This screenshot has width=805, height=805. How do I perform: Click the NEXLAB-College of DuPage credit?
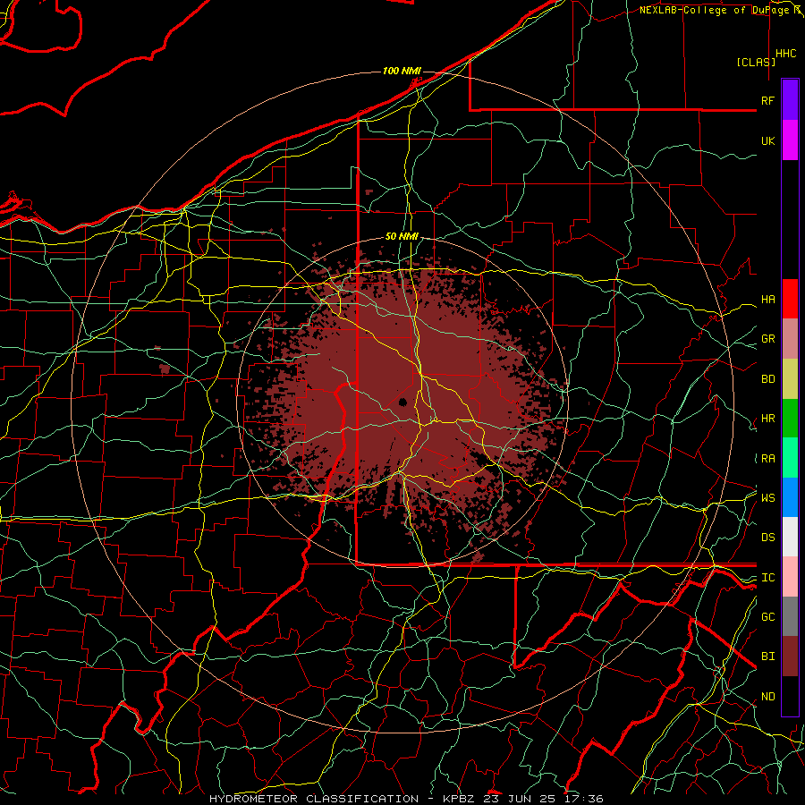pos(714,10)
